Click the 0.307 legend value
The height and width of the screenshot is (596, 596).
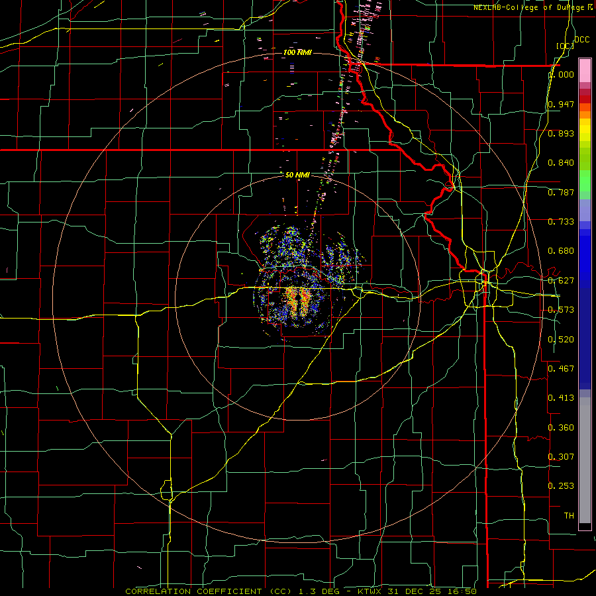[561, 457]
